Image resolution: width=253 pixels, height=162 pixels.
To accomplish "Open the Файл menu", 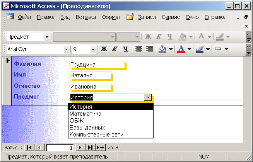I will pos(24,17).
